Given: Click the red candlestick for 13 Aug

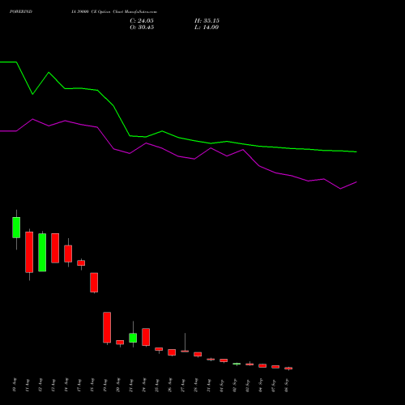Looking at the screenshot, I should pyautogui.click(x=55, y=248).
